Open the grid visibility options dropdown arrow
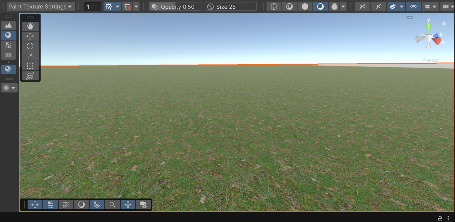Screen dimensions: 455x222 point(118,6)
